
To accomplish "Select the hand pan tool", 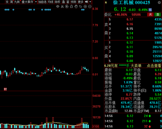I will click(x=76, y=6).
